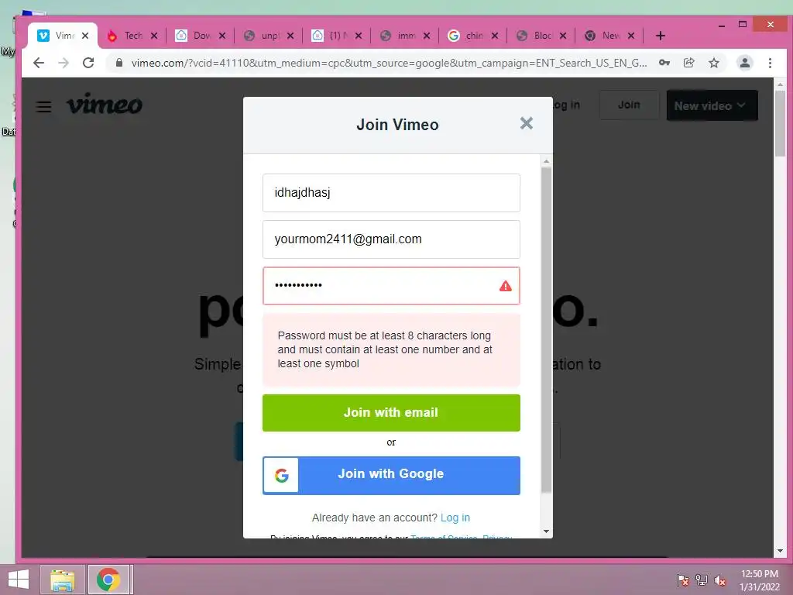793x595 pixels.
Task: Open Vimeo hamburger menu
Action: pyautogui.click(x=44, y=107)
